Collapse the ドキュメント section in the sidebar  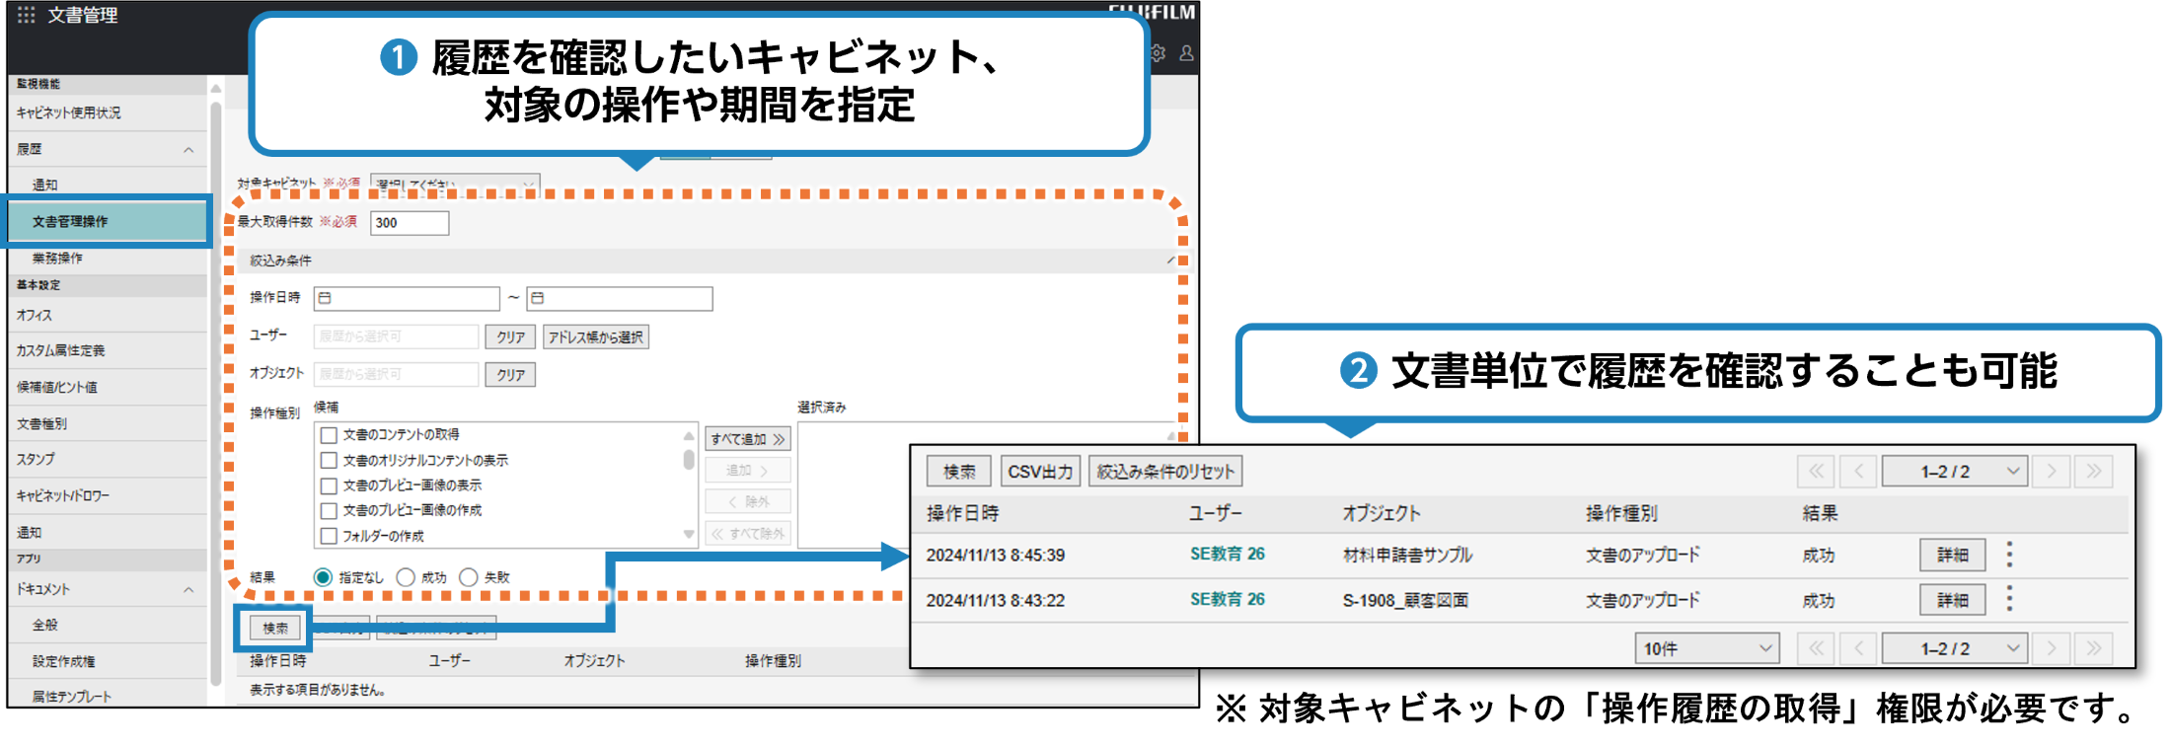(x=188, y=590)
